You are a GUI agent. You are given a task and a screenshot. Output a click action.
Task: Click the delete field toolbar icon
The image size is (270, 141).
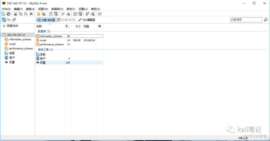point(80,14)
